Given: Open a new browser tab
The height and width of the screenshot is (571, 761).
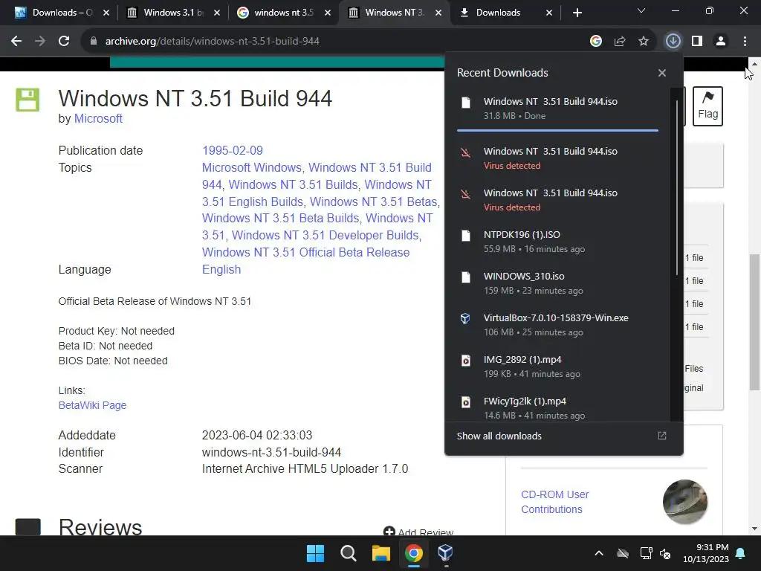Looking at the screenshot, I should tap(577, 13).
